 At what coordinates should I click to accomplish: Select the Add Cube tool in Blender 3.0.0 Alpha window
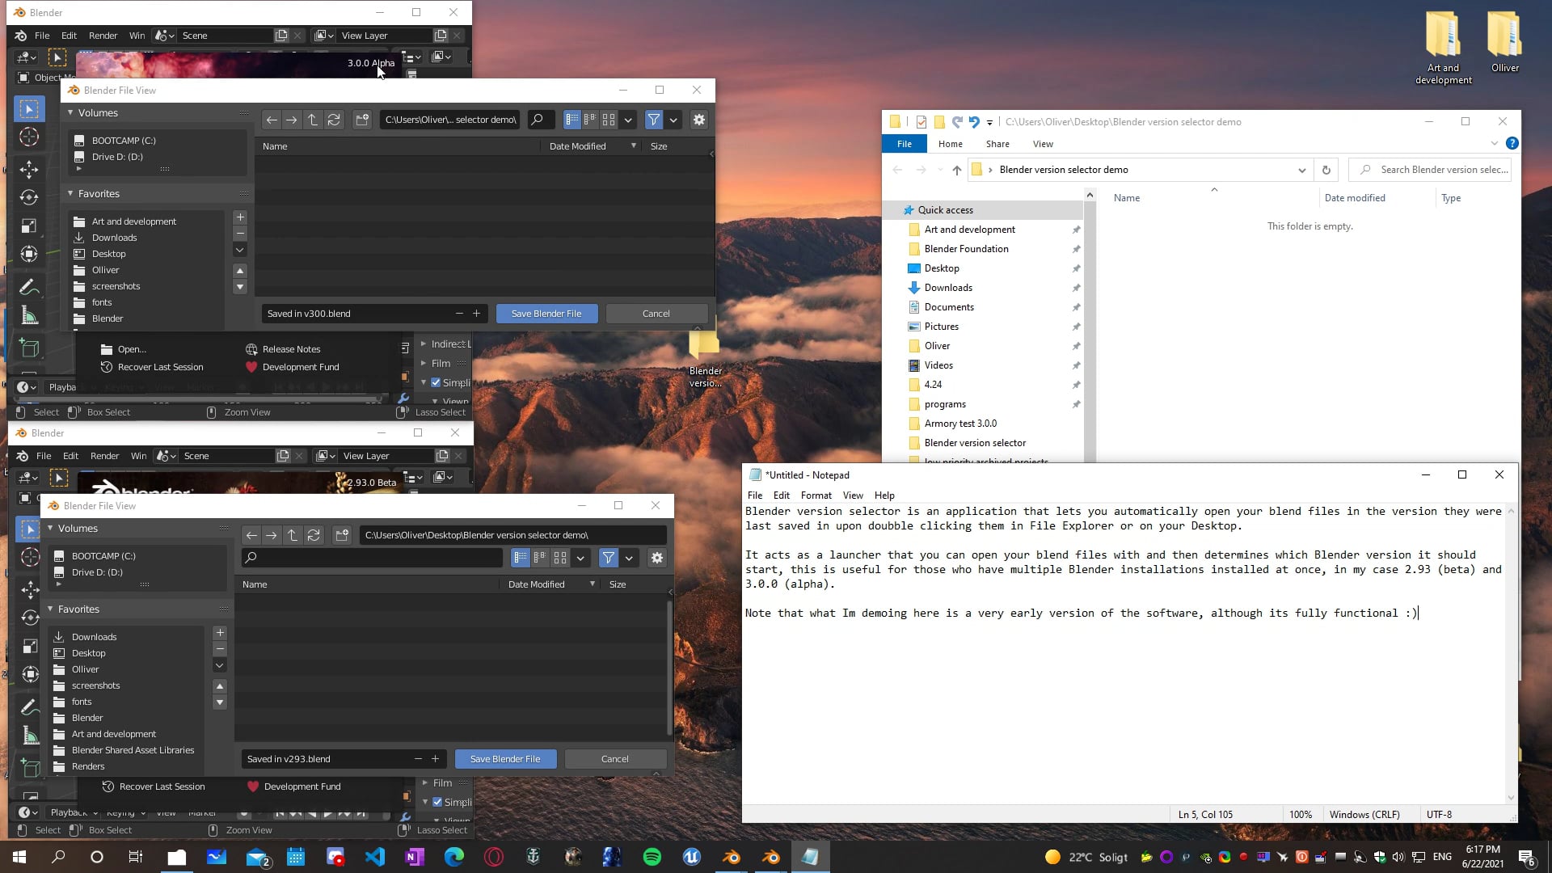coord(29,348)
